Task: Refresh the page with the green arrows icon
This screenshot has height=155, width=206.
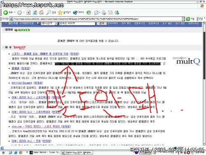Action: tap(35, 12)
